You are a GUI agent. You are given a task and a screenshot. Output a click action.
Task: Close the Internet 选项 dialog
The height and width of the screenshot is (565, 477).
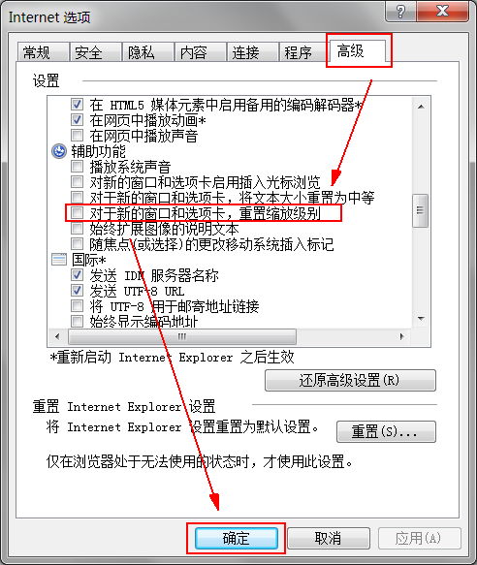(x=442, y=12)
